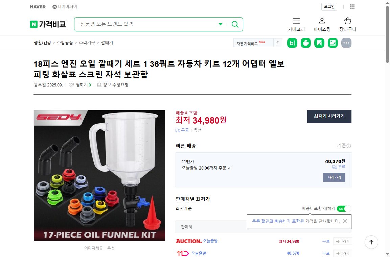Toggle the 배송비포함 혜택가 ON switch
The height and width of the screenshot is (257, 390).
point(344,209)
